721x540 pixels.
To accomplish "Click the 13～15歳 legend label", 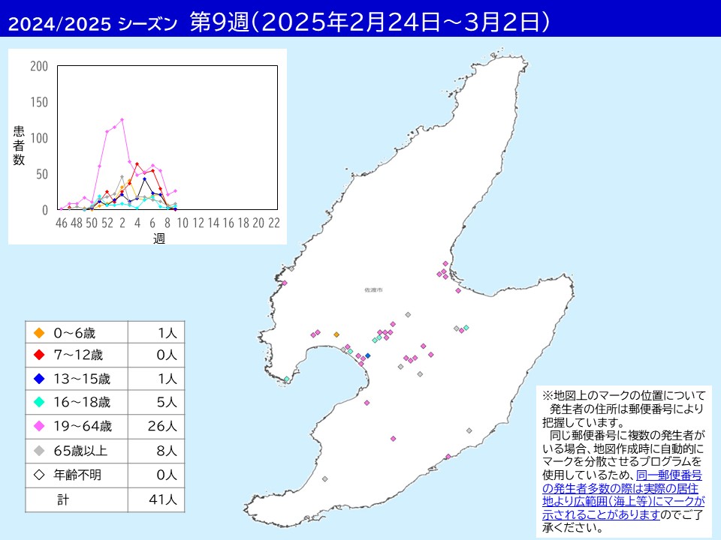I will click(82, 379).
